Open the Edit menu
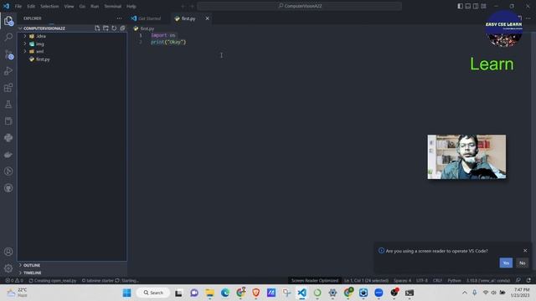Viewport: 536px width, 301px height. point(31,6)
